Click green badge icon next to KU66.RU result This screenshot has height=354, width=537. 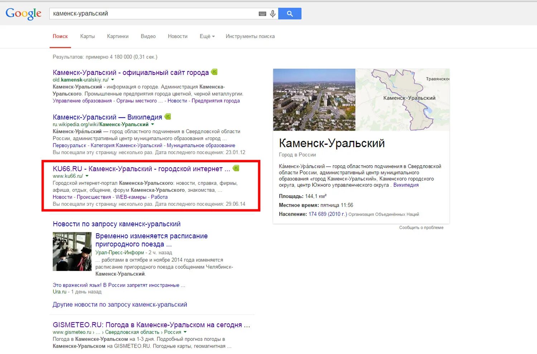click(x=236, y=168)
